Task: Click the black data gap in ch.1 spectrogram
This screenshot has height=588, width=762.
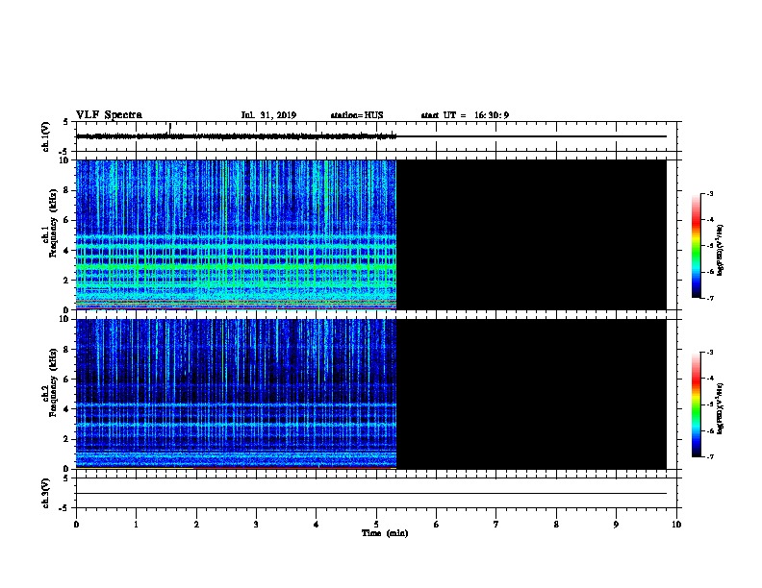Action: pyautogui.click(x=531, y=234)
